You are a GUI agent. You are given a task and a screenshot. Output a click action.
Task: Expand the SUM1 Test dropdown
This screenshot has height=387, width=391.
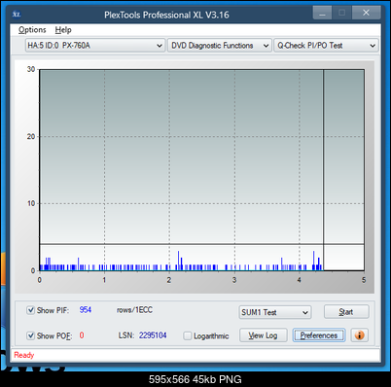pos(275,312)
